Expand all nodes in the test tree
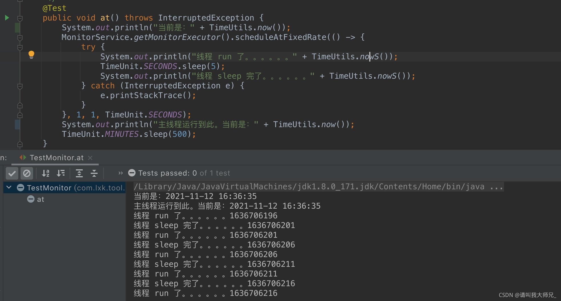Image resolution: width=561 pixels, height=301 pixels. point(79,173)
